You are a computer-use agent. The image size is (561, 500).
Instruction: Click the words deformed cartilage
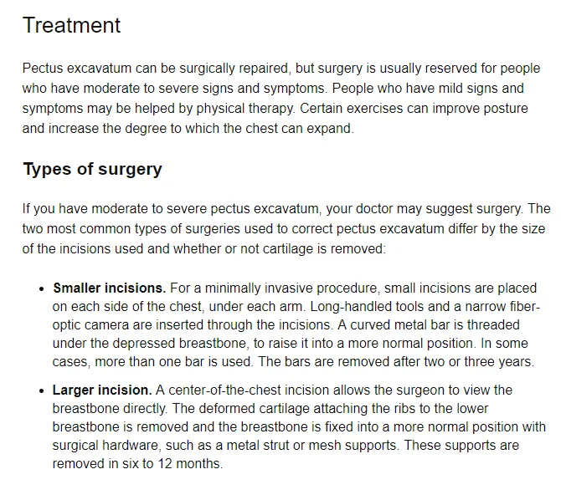tap(255, 409)
